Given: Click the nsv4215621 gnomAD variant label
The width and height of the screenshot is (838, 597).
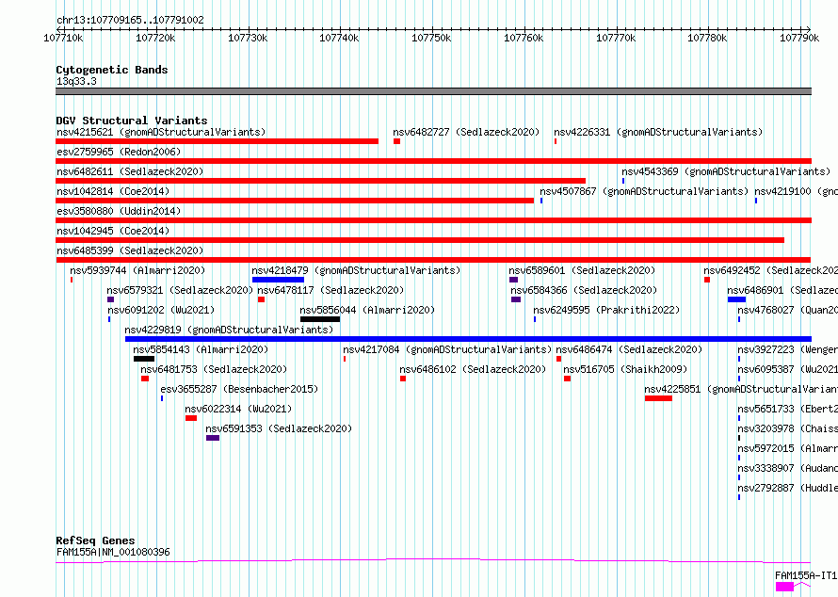Looking at the screenshot, I should [x=161, y=132].
